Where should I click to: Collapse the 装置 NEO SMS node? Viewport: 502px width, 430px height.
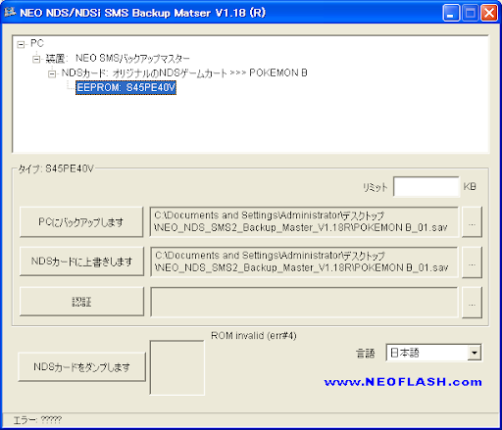(x=36, y=59)
